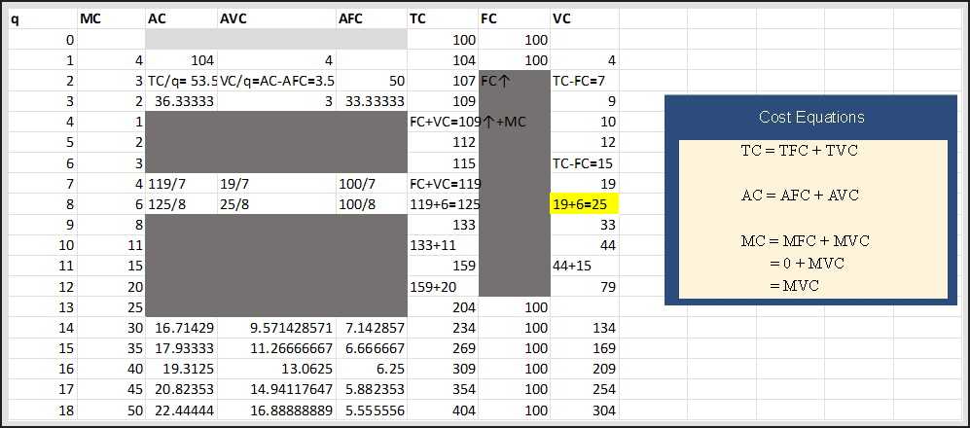Select the q column header cell

(x=42, y=19)
